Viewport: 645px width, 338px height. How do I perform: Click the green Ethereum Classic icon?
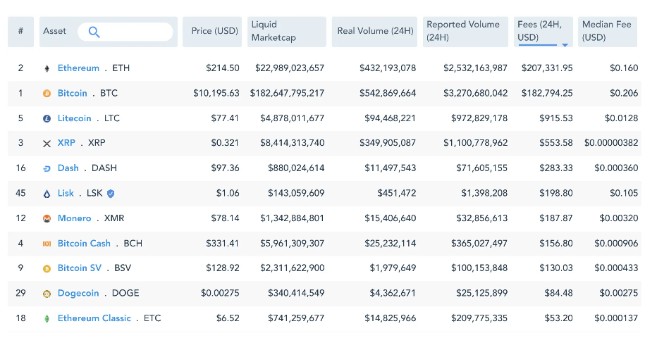click(x=47, y=319)
